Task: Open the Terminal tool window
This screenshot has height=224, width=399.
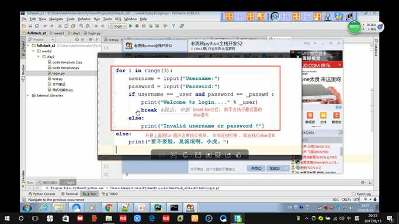Action: coord(70,194)
